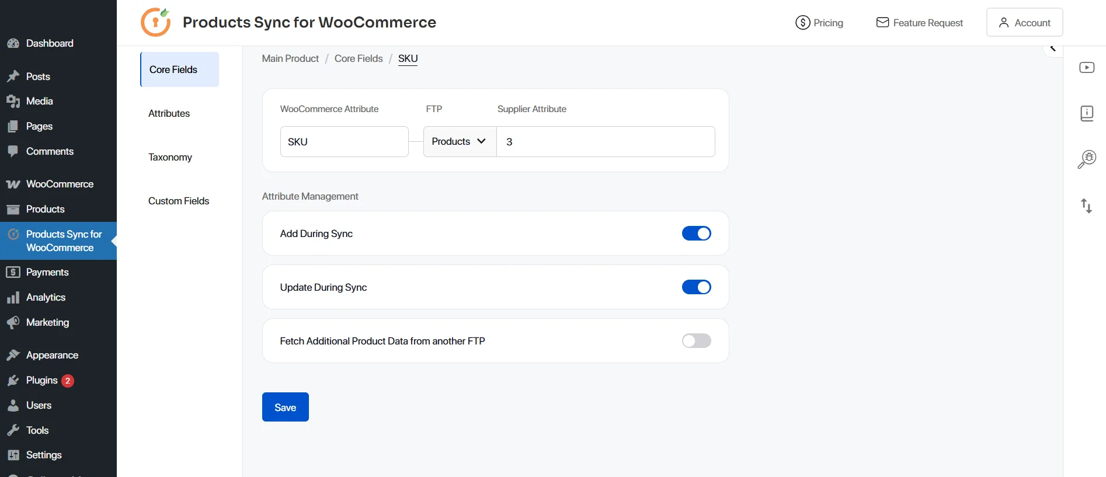Click the Plugins plug icon
Screen dimensions: 1106x477
click(13, 380)
